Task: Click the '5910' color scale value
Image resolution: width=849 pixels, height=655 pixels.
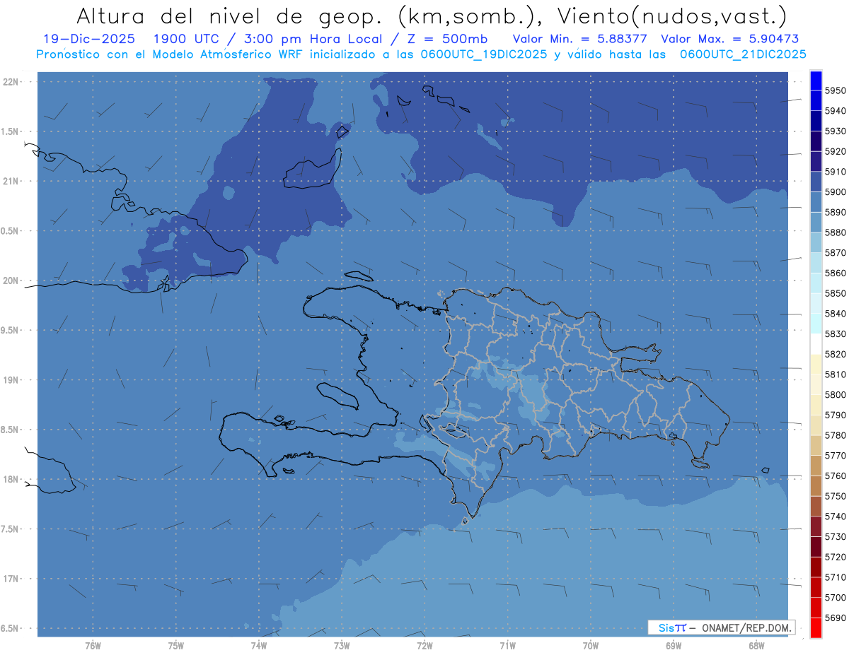Action: pos(835,172)
